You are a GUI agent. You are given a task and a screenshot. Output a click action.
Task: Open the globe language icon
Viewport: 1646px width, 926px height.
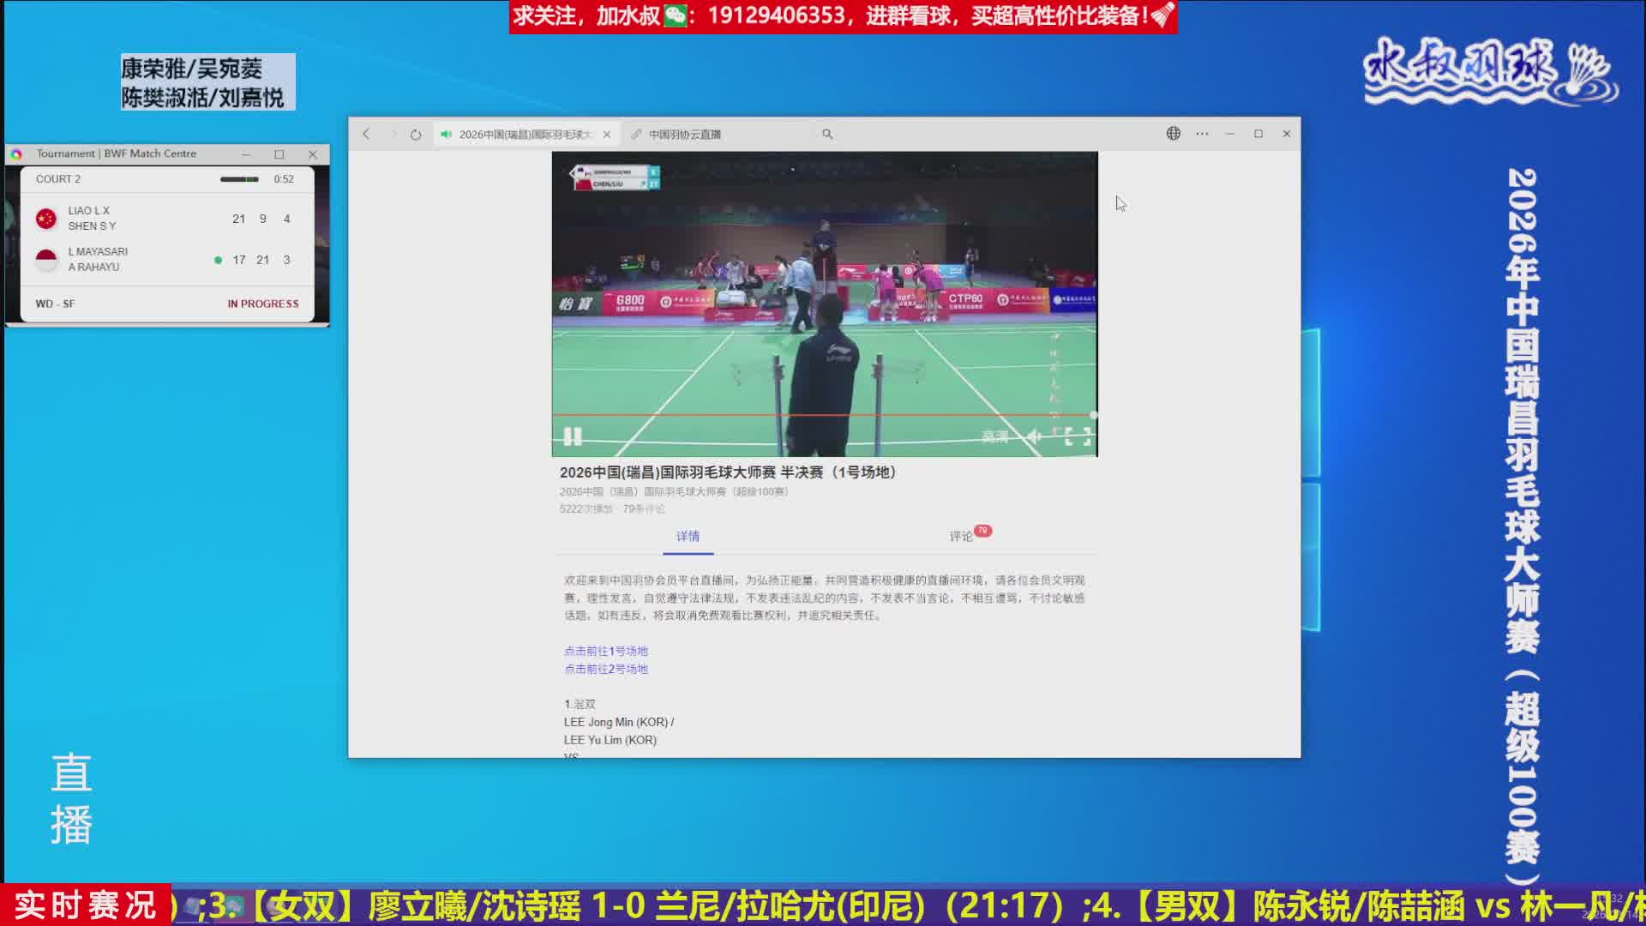click(1173, 134)
